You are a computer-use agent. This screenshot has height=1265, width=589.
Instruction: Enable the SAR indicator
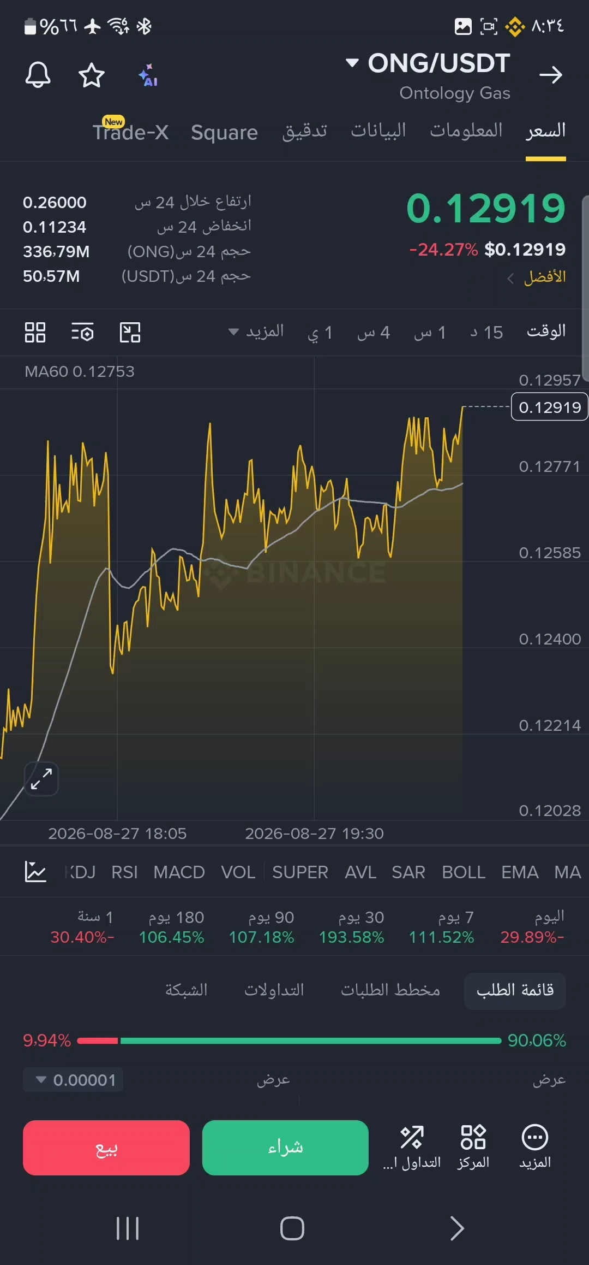tap(408, 872)
